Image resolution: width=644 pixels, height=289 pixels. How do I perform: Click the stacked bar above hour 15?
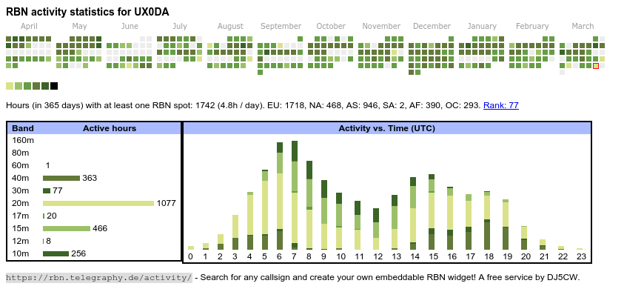pyautogui.click(x=432, y=212)
